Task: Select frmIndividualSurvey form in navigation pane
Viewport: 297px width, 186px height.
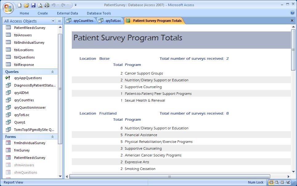Action: (30, 143)
